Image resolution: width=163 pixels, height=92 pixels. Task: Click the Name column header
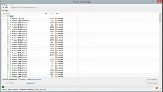[x=8, y=14]
